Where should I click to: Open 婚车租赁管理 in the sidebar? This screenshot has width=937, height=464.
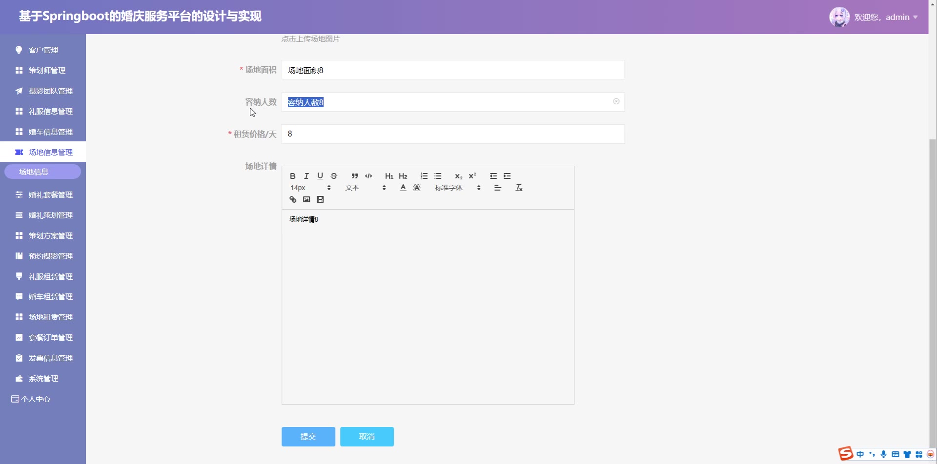[43, 296]
